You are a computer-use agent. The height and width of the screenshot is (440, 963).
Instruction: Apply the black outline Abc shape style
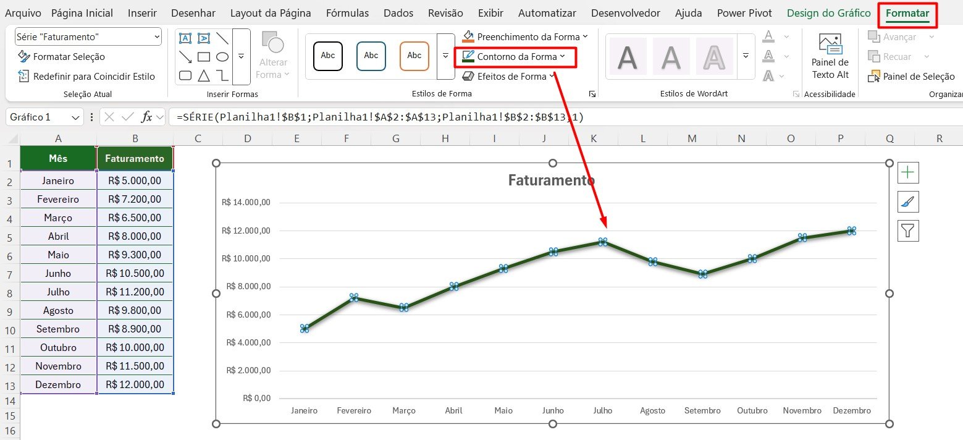[x=328, y=56]
